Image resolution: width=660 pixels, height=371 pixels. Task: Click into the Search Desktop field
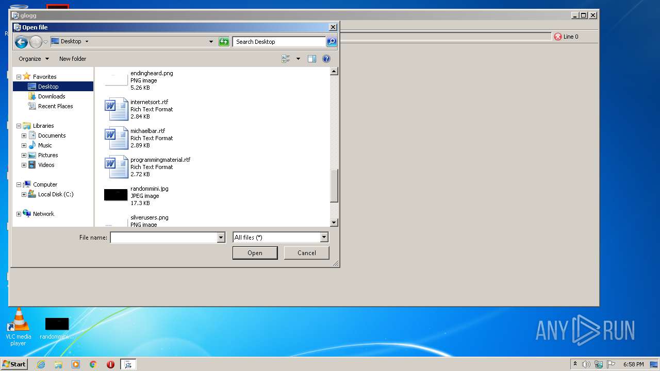[279, 42]
